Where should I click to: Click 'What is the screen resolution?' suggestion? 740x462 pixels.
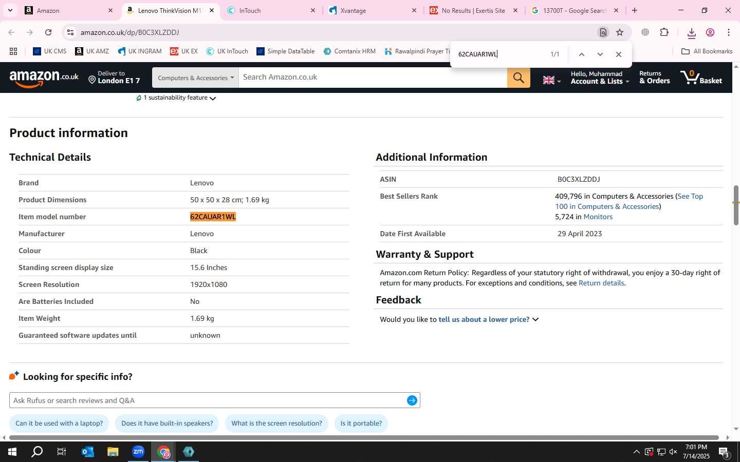pyautogui.click(x=276, y=423)
